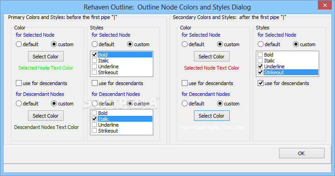Screen dimensions: 335x176
Task: Click Select Color button for secondary Selected Node
Action: [x=212, y=57]
